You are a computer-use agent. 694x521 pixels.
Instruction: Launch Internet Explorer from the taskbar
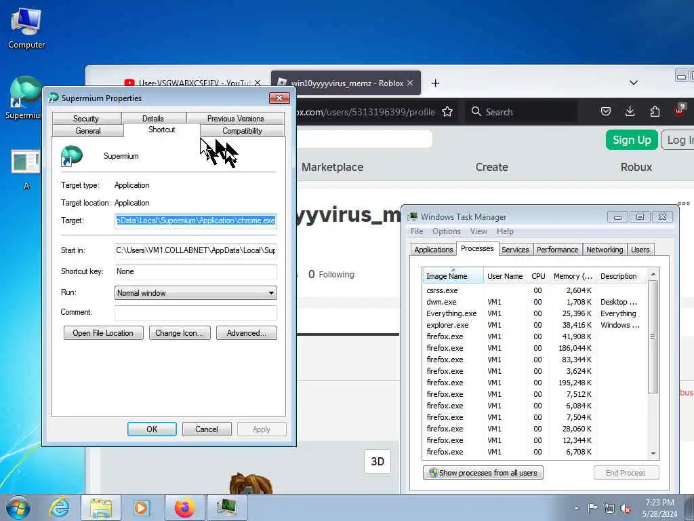[59, 507]
